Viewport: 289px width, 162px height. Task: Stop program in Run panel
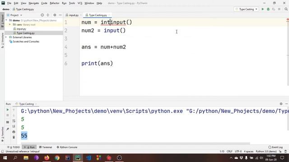[x=8, y=115]
